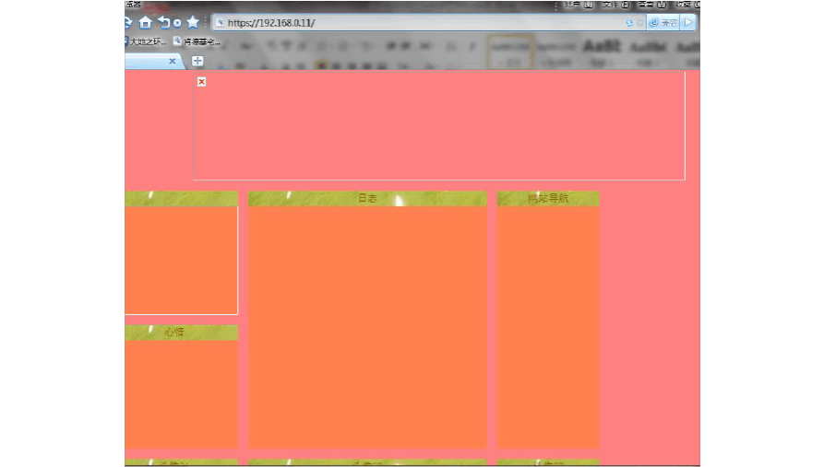Close the current browser tab
The image size is (824, 467).
(172, 62)
